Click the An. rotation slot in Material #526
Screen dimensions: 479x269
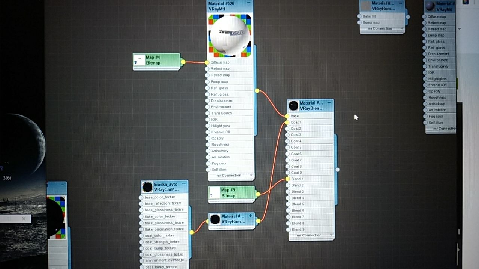(x=231, y=157)
